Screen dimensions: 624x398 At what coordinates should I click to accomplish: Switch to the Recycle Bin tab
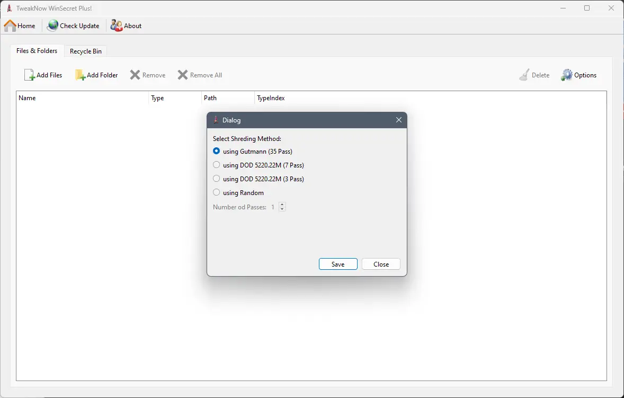click(85, 51)
